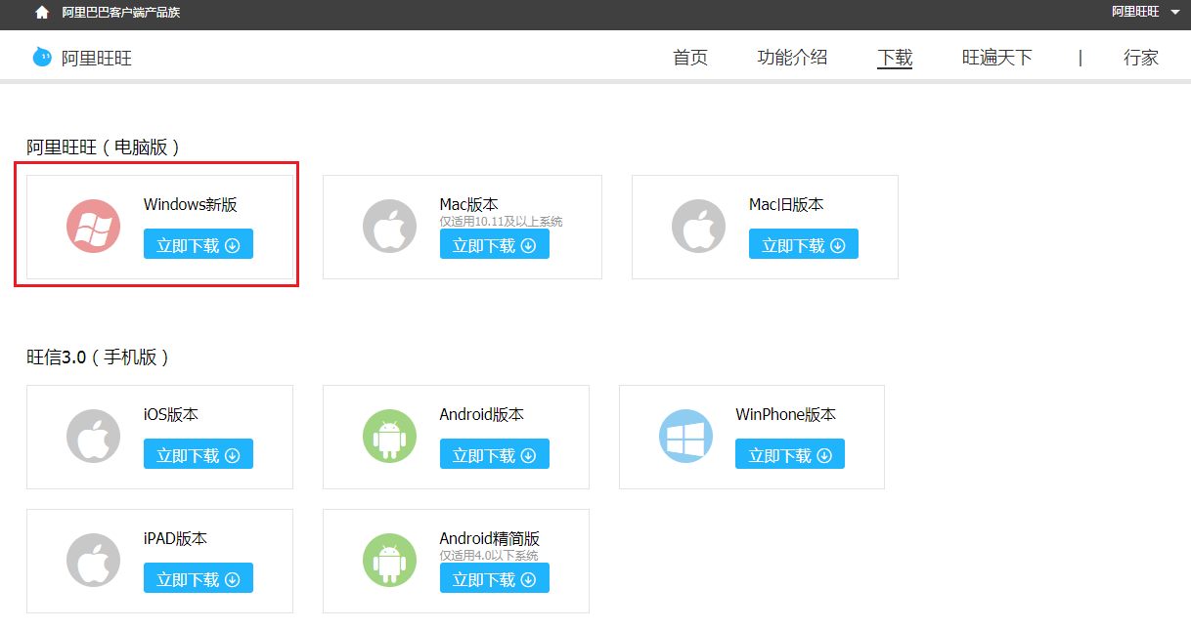The width and height of the screenshot is (1191, 630).
Task: Click the Mac版本 Apple icon
Action: 390,227
